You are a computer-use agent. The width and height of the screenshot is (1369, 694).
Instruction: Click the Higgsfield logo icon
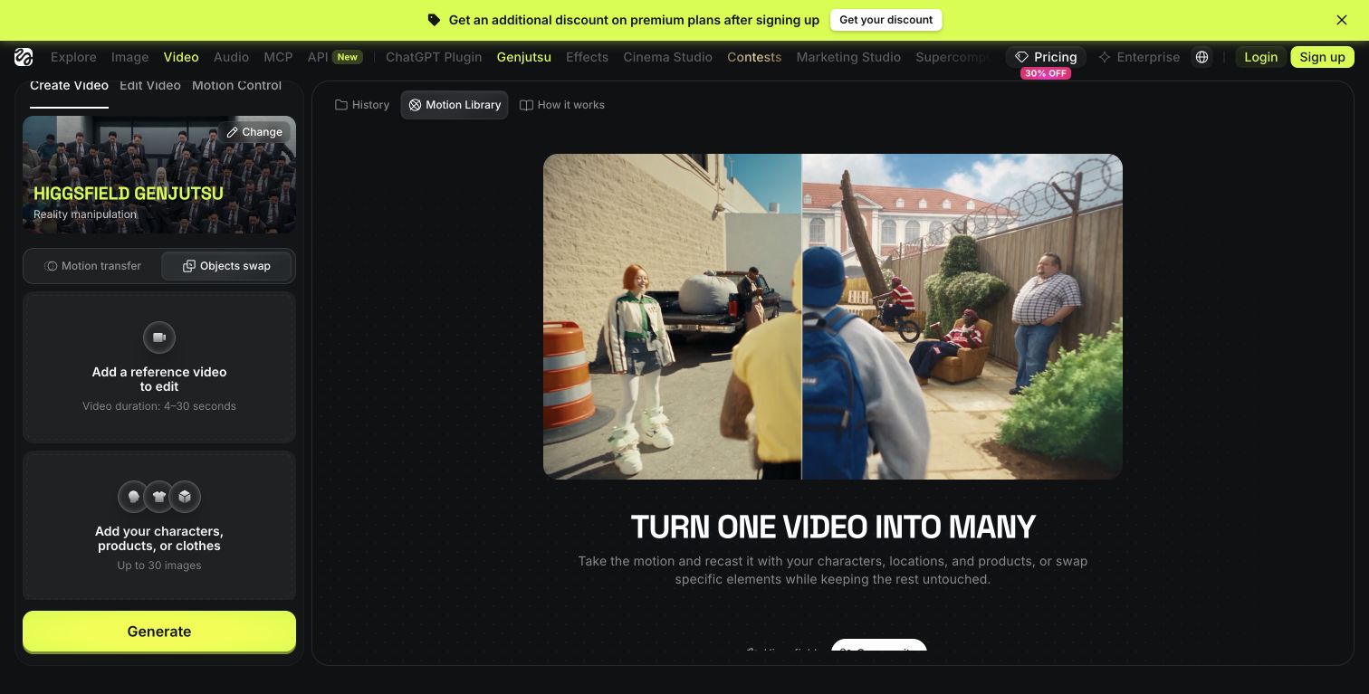[x=24, y=57]
